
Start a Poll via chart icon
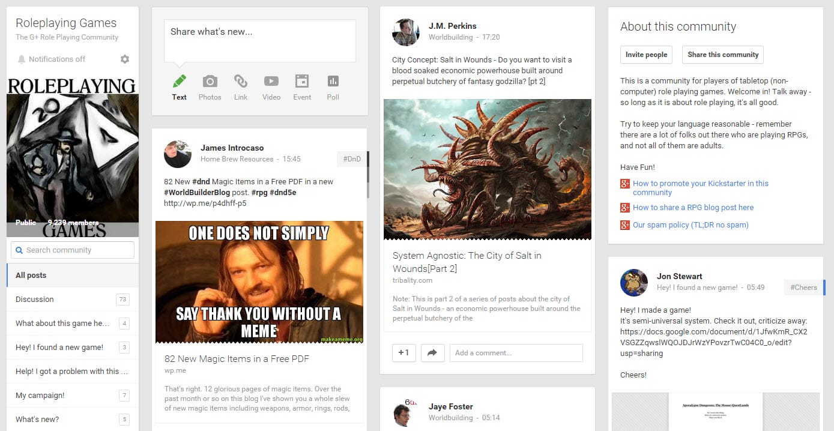(x=333, y=82)
